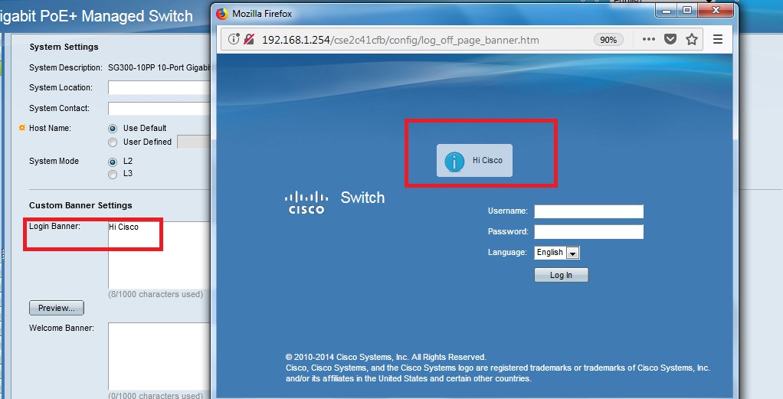Click the System Contact field
783x399 pixels.
pos(159,108)
